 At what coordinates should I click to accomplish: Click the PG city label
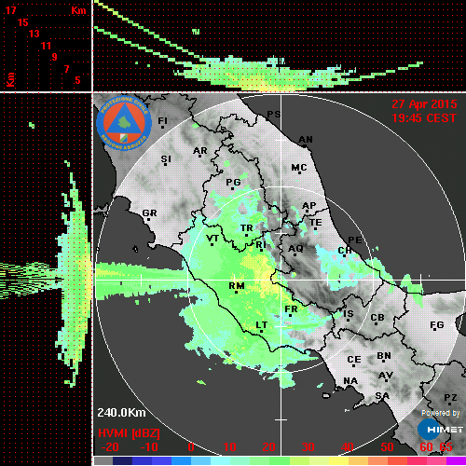233,182
